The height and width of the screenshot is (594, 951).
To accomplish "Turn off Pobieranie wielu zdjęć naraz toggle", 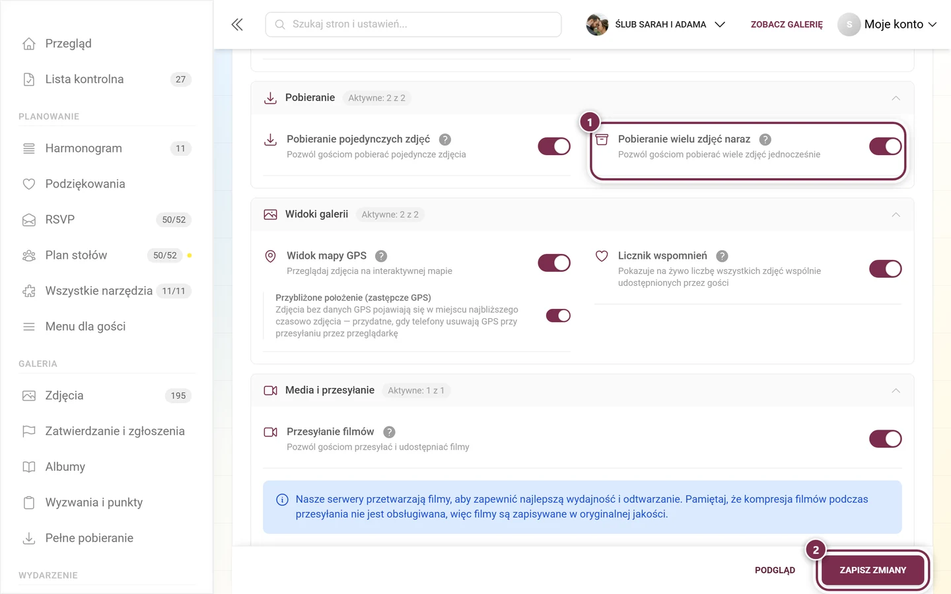I will pos(886,146).
